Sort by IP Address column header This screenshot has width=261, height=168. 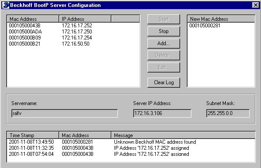click(85, 19)
